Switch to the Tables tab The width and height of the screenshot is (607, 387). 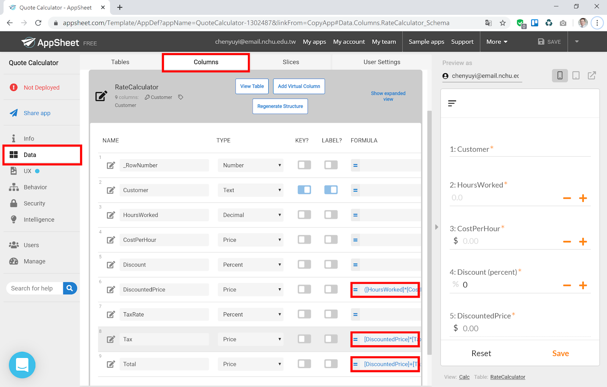120,62
